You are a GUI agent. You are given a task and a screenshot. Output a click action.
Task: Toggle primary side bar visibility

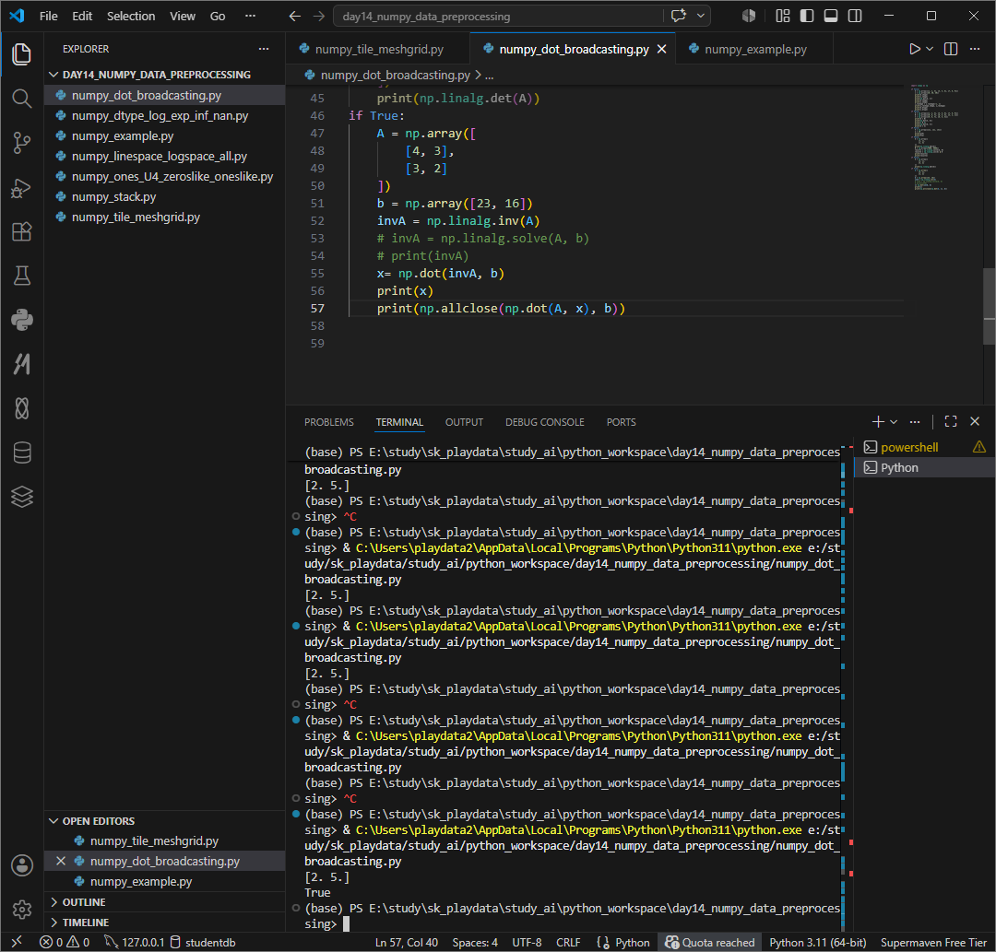pos(807,16)
